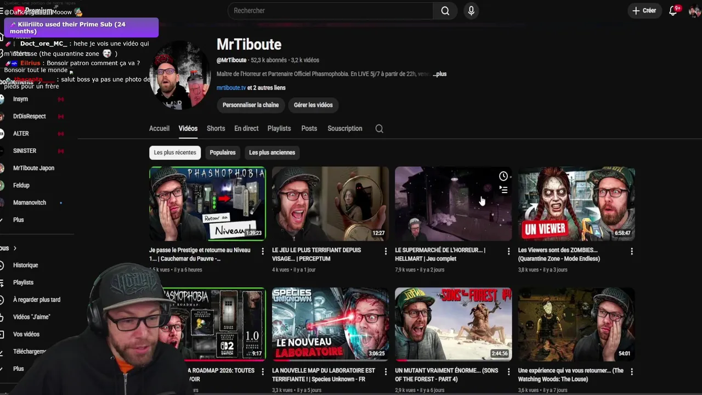
Task: Click Watch Later clock icon on HELLMART thumbnail
Action: 503,176
